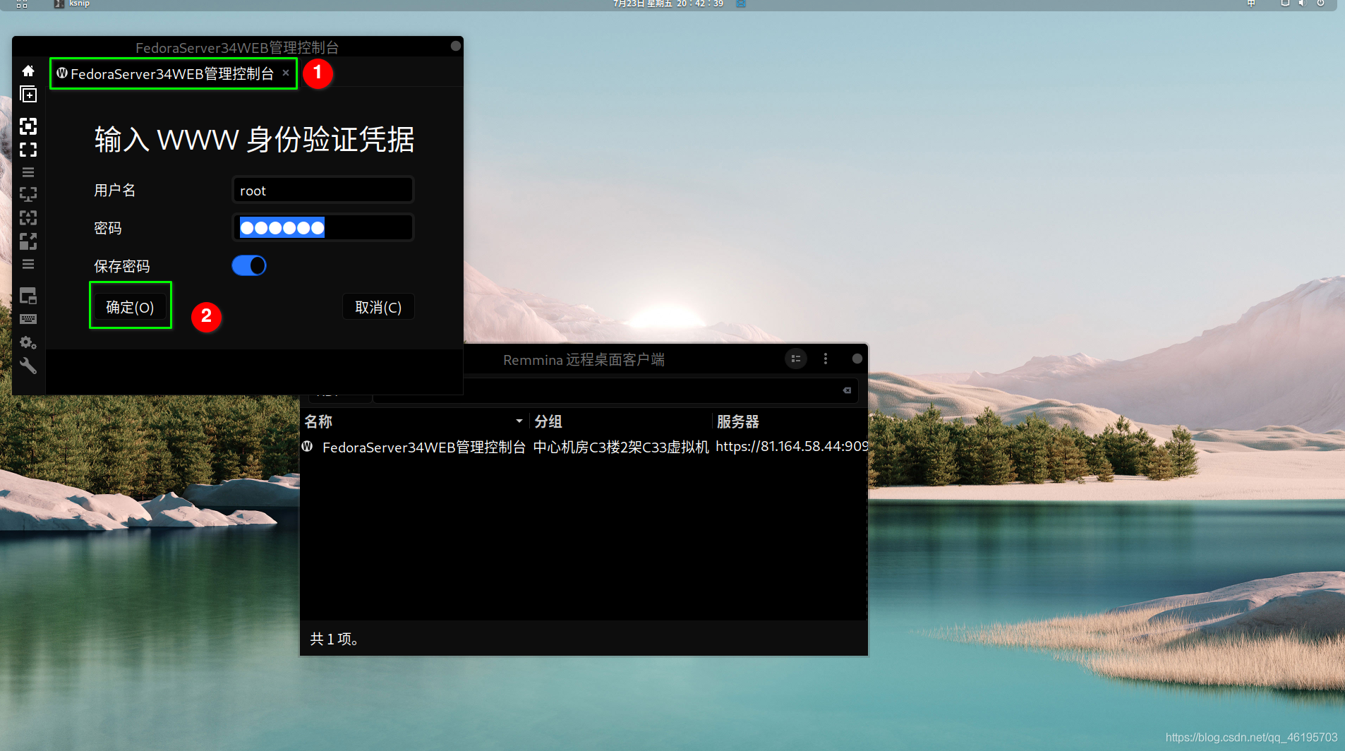Close the Remmina main window with the round button
This screenshot has width=1345, height=751.
857,359
